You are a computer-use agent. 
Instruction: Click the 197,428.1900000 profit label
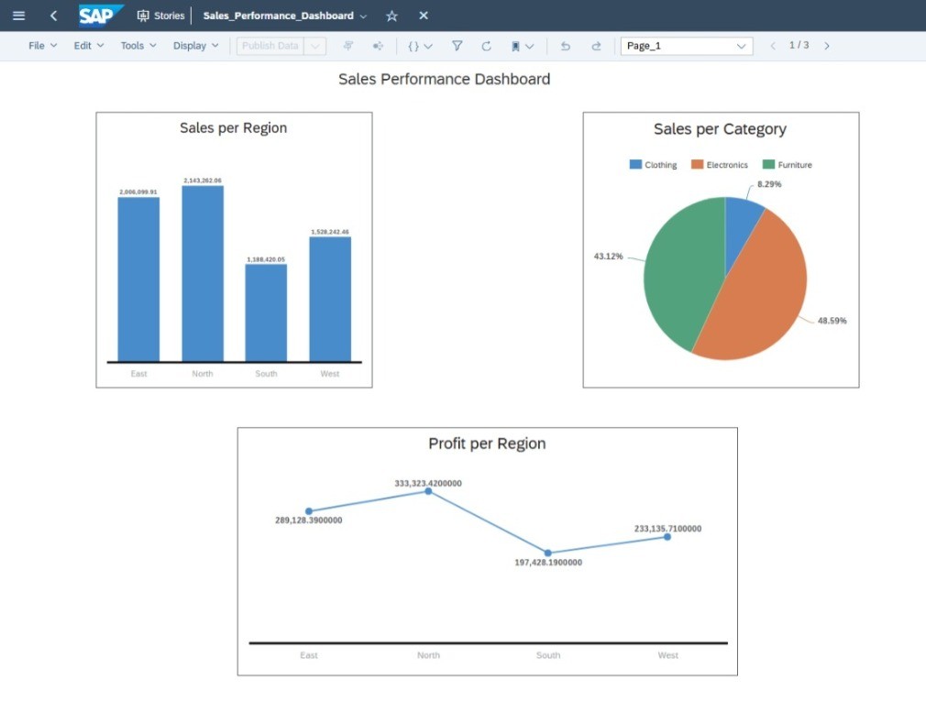click(548, 563)
